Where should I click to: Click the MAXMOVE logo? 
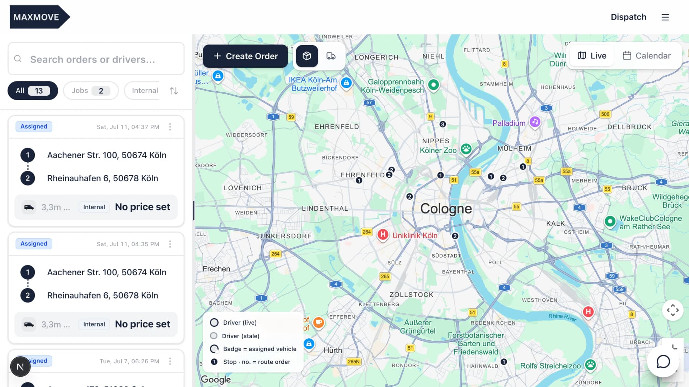click(39, 17)
